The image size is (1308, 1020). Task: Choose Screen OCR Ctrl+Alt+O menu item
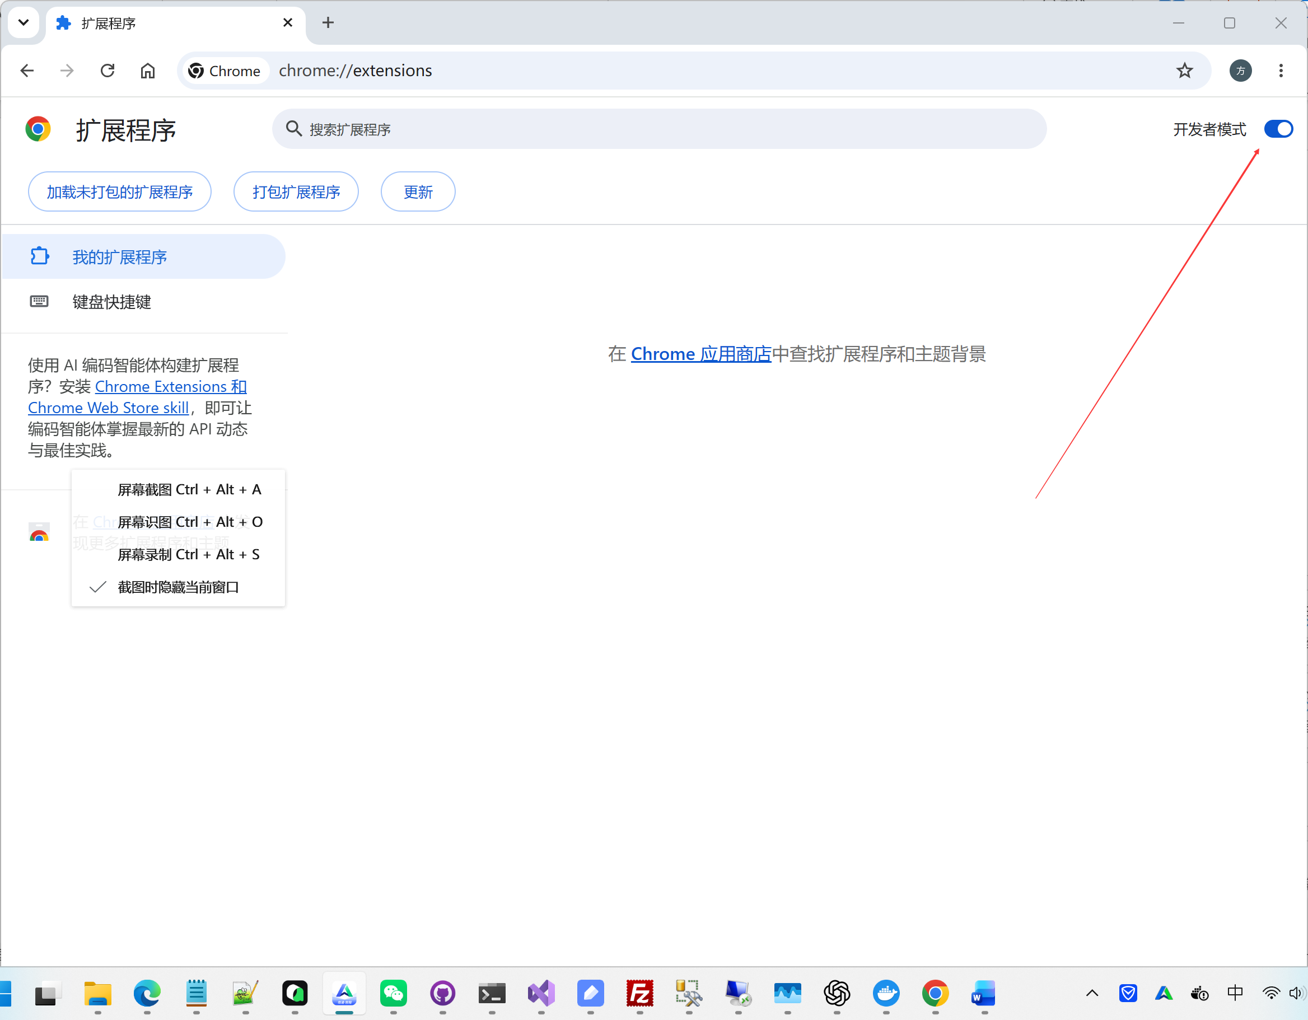click(x=179, y=522)
